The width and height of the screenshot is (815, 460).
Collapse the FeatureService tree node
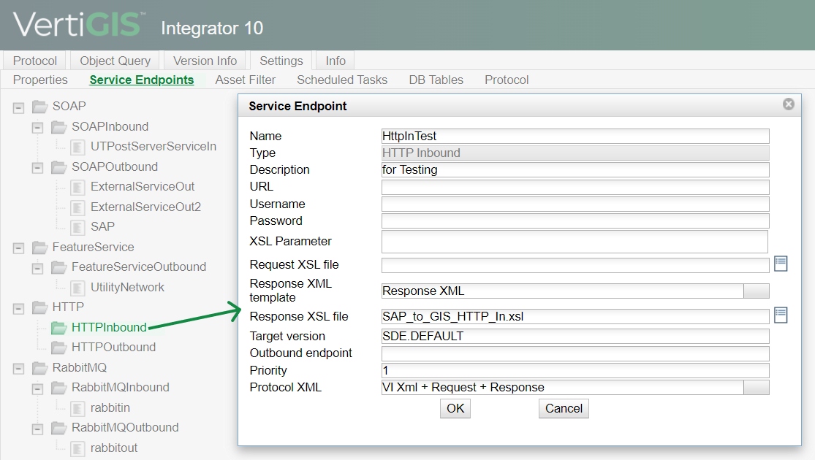coord(19,248)
